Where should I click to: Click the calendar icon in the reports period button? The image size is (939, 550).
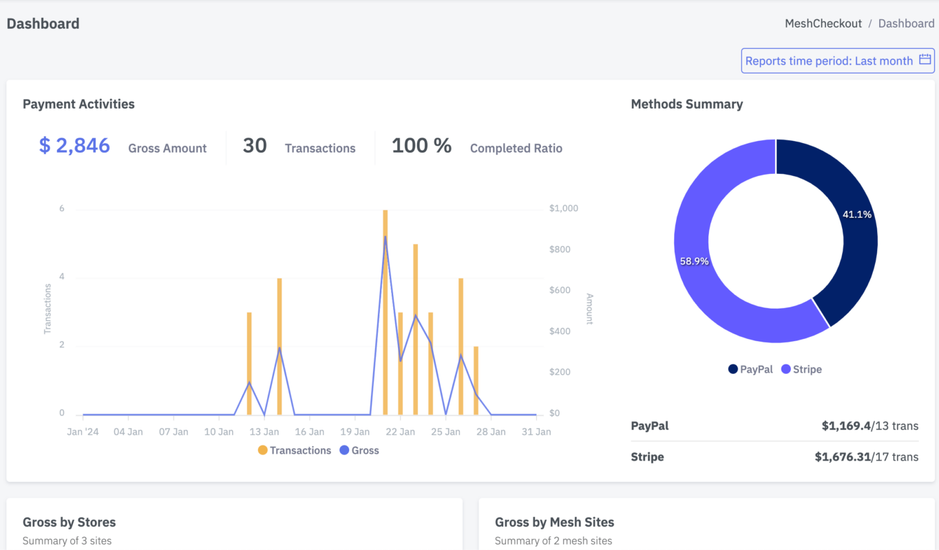(925, 60)
